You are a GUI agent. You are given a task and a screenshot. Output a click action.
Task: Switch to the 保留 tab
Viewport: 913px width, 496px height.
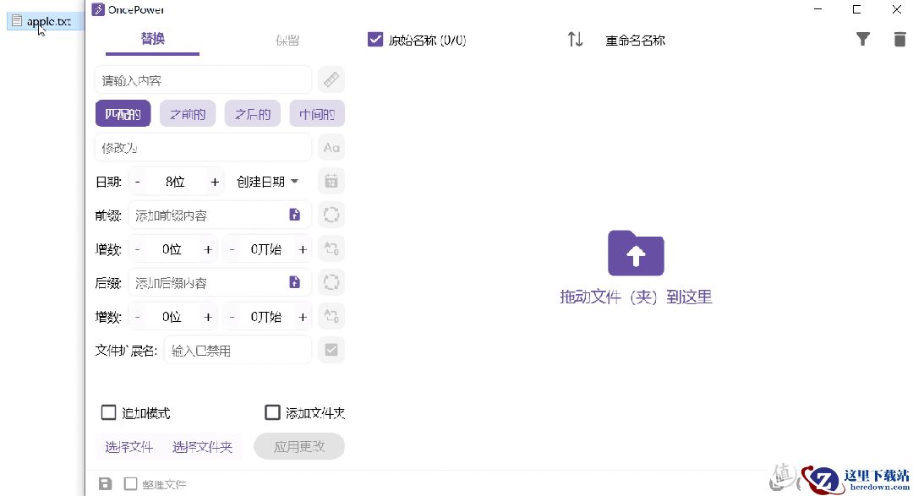[x=287, y=40]
